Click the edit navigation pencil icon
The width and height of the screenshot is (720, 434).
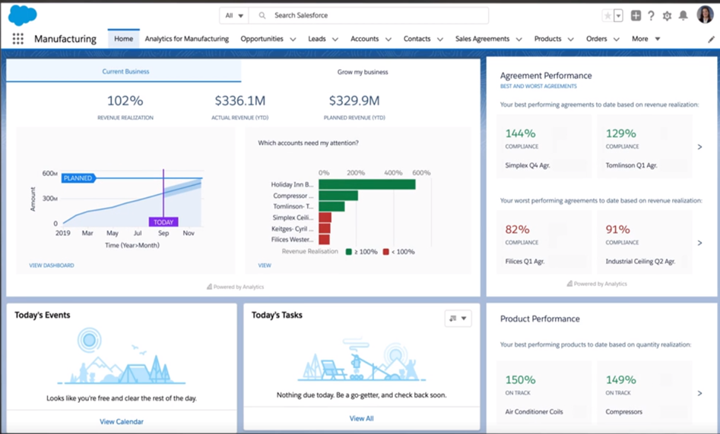tap(712, 39)
